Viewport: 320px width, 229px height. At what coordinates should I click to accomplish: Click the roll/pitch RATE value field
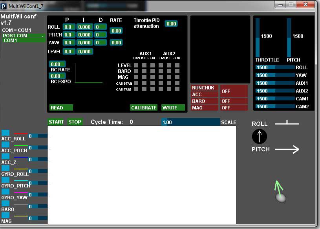pyautogui.click(x=116, y=31)
